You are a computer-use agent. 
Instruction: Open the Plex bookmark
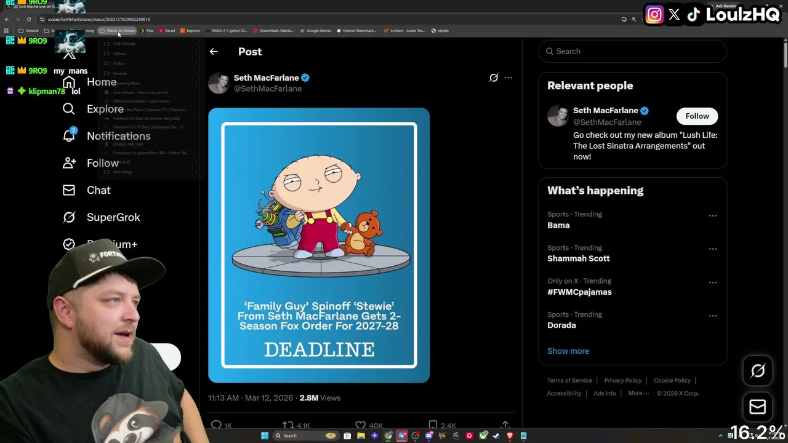147,31
